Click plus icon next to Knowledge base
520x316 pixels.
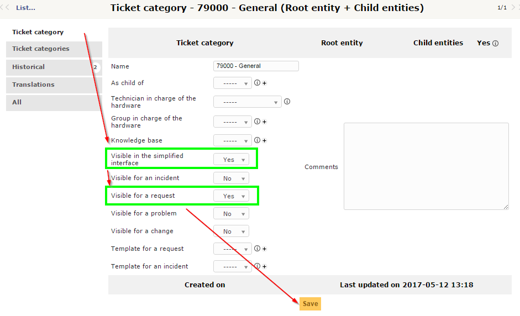point(264,141)
